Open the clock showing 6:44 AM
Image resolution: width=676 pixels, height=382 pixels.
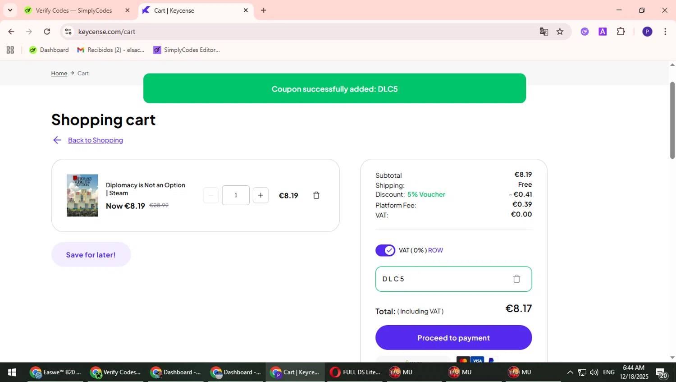tap(634, 372)
